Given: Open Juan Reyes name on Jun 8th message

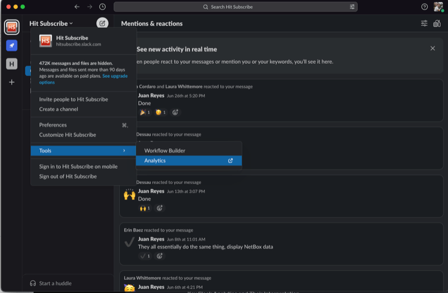Looking at the screenshot, I should (x=151, y=239).
